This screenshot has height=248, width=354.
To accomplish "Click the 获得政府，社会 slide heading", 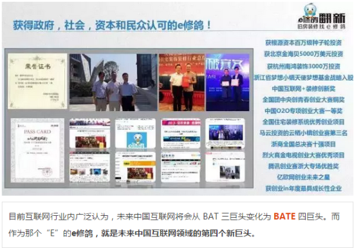I will click(112, 25).
